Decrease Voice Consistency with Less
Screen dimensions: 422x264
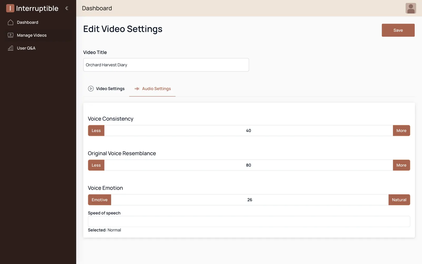tap(96, 131)
